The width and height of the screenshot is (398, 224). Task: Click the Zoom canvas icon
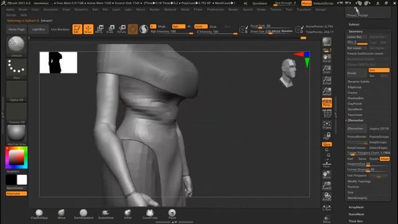(326, 69)
